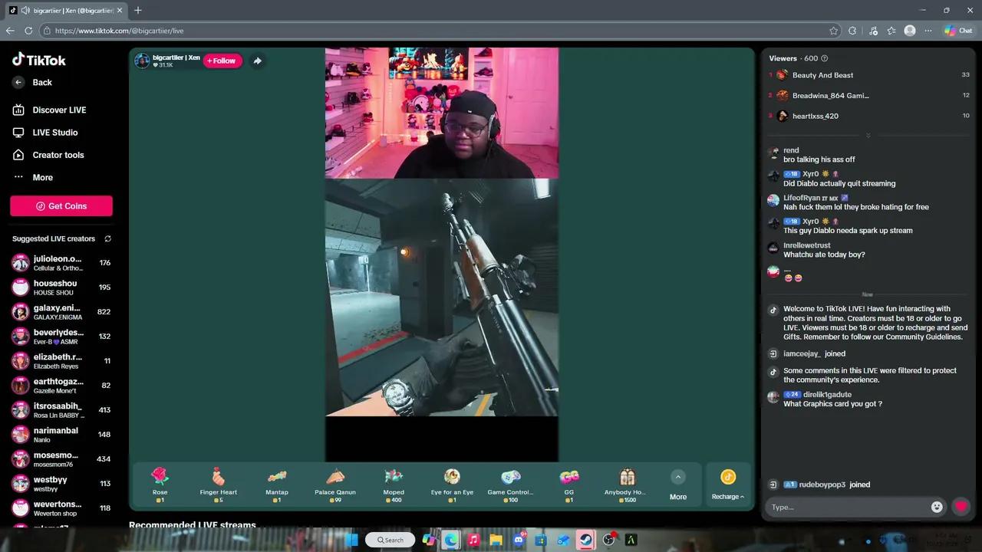Viewport: 982px width, 552px height.
Task: Send the Eye for an Eye gift
Action: point(452,485)
